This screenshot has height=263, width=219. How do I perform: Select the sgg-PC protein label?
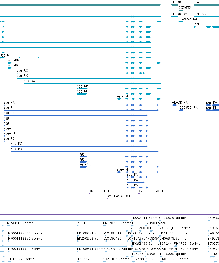point(9,139)
